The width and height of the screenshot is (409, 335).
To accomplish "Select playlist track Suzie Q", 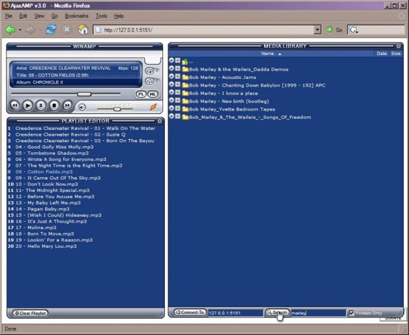I will tap(71, 135).
